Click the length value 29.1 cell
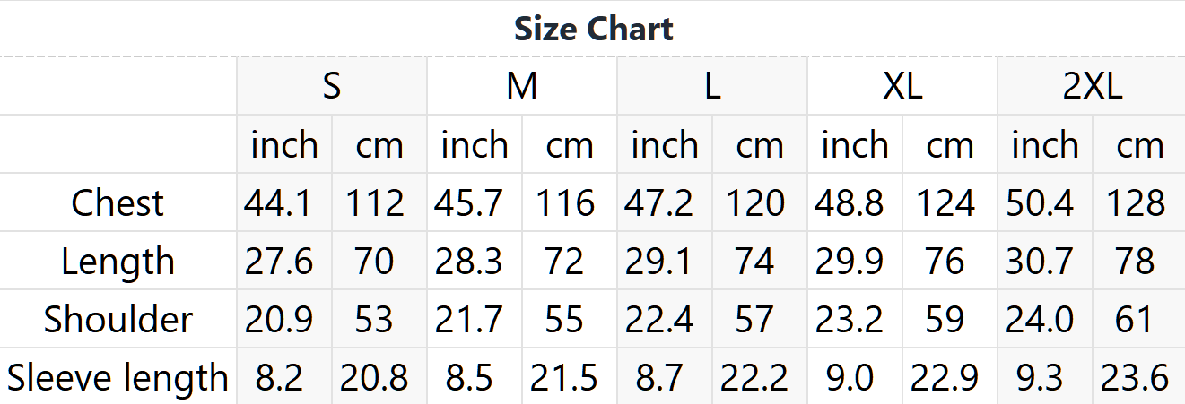 click(x=665, y=261)
